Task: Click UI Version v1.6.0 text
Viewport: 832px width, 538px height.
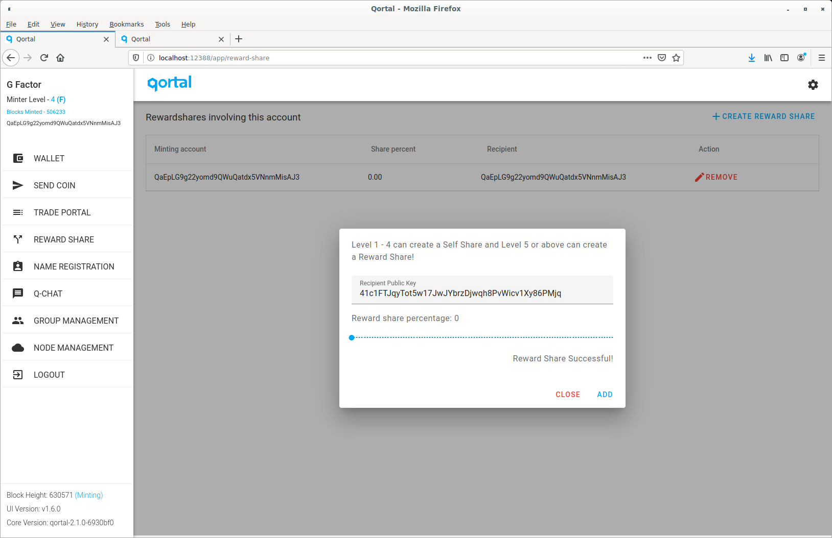Action: click(34, 509)
